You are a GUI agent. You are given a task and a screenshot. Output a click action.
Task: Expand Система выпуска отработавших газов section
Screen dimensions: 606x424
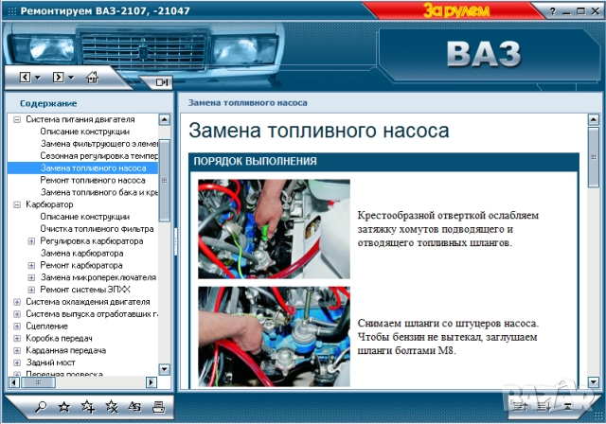pos(17,314)
